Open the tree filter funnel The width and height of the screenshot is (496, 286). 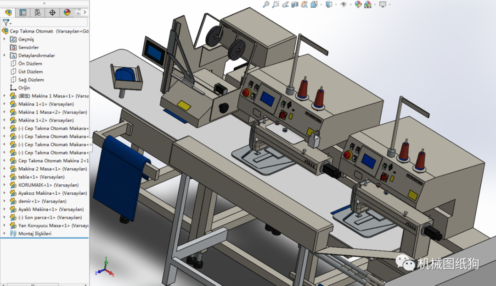coord(6,22)
